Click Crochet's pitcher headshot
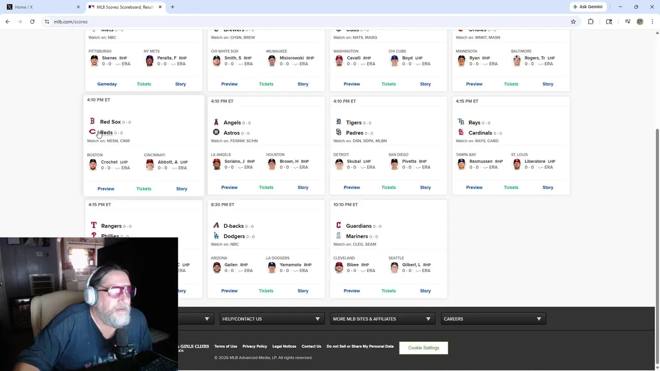This screenshot has height=371, width=660. (x=93, y=165)
